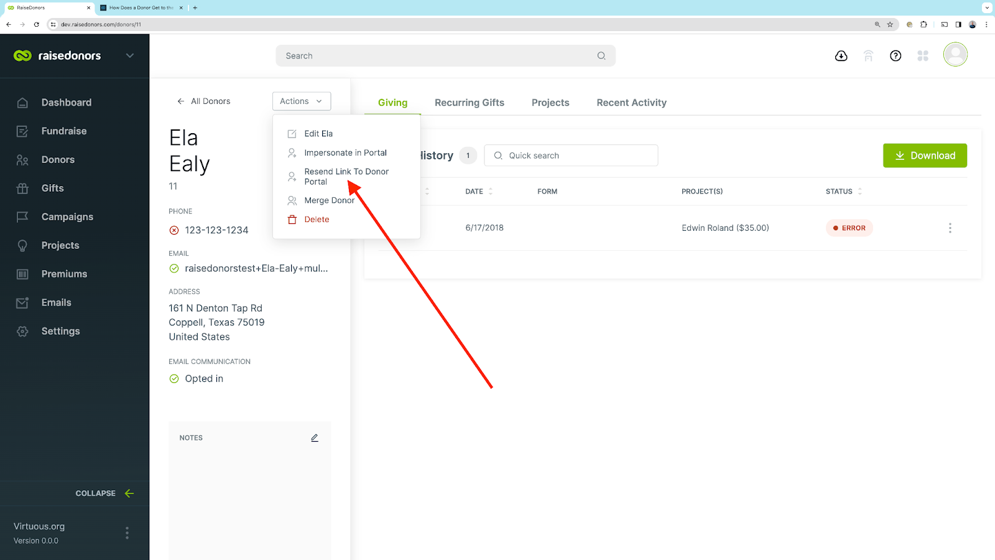The width and height of the screenshot is (995, 560).
Task: Open the apps grid icon in header
Action: tap(923, 56)
